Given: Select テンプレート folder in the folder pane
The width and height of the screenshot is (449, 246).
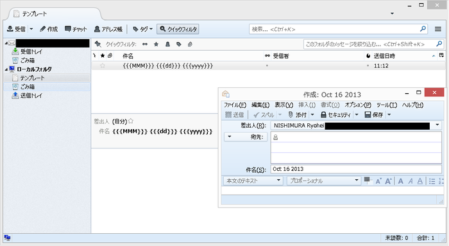Looking at the screenshot, I should coord(47,78).
